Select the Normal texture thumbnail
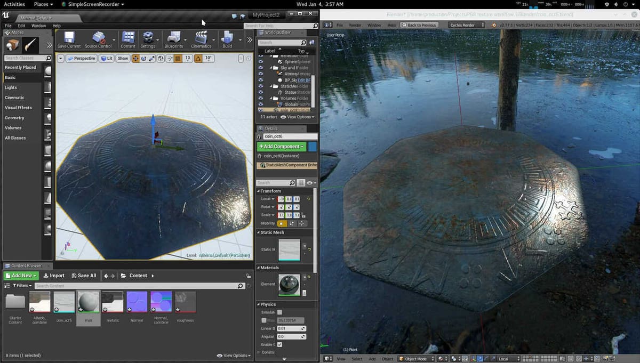 137,302
